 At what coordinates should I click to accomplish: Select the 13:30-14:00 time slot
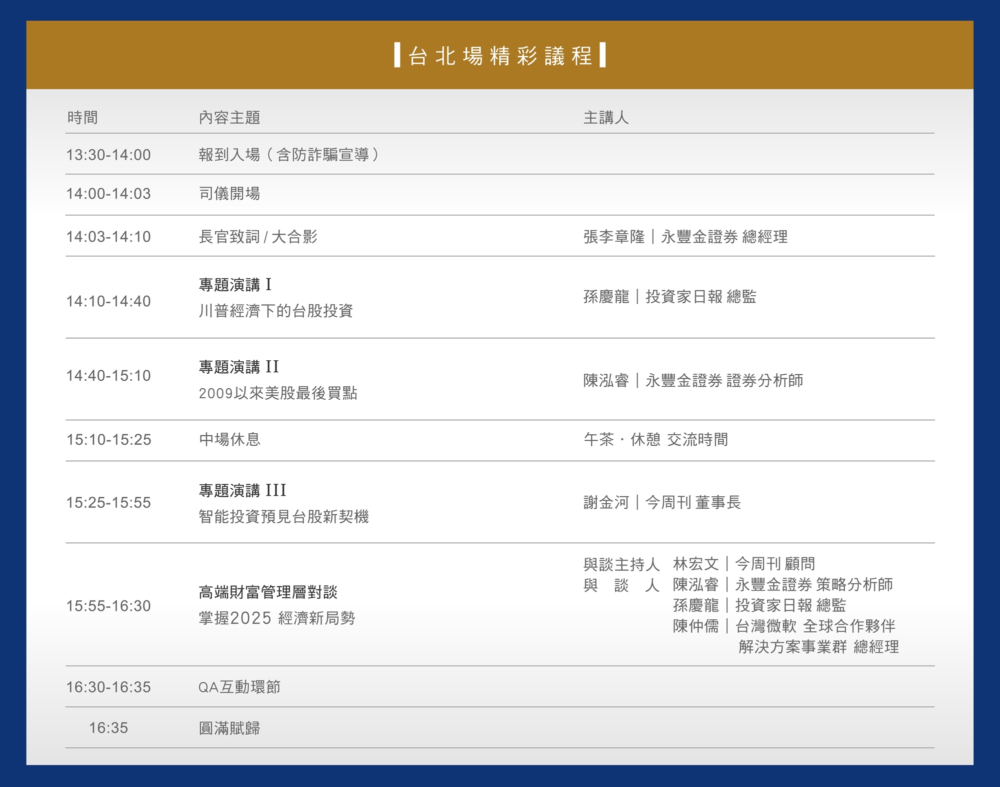[x=108, y=155]
